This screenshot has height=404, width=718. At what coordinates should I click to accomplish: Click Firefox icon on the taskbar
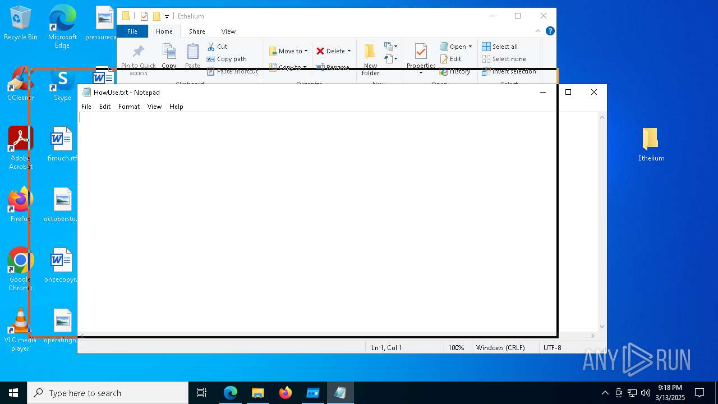pyautogui.click(x=285, y=393)
